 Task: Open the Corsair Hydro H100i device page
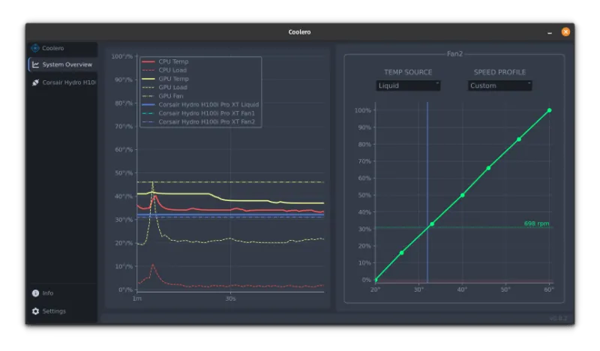69,82
